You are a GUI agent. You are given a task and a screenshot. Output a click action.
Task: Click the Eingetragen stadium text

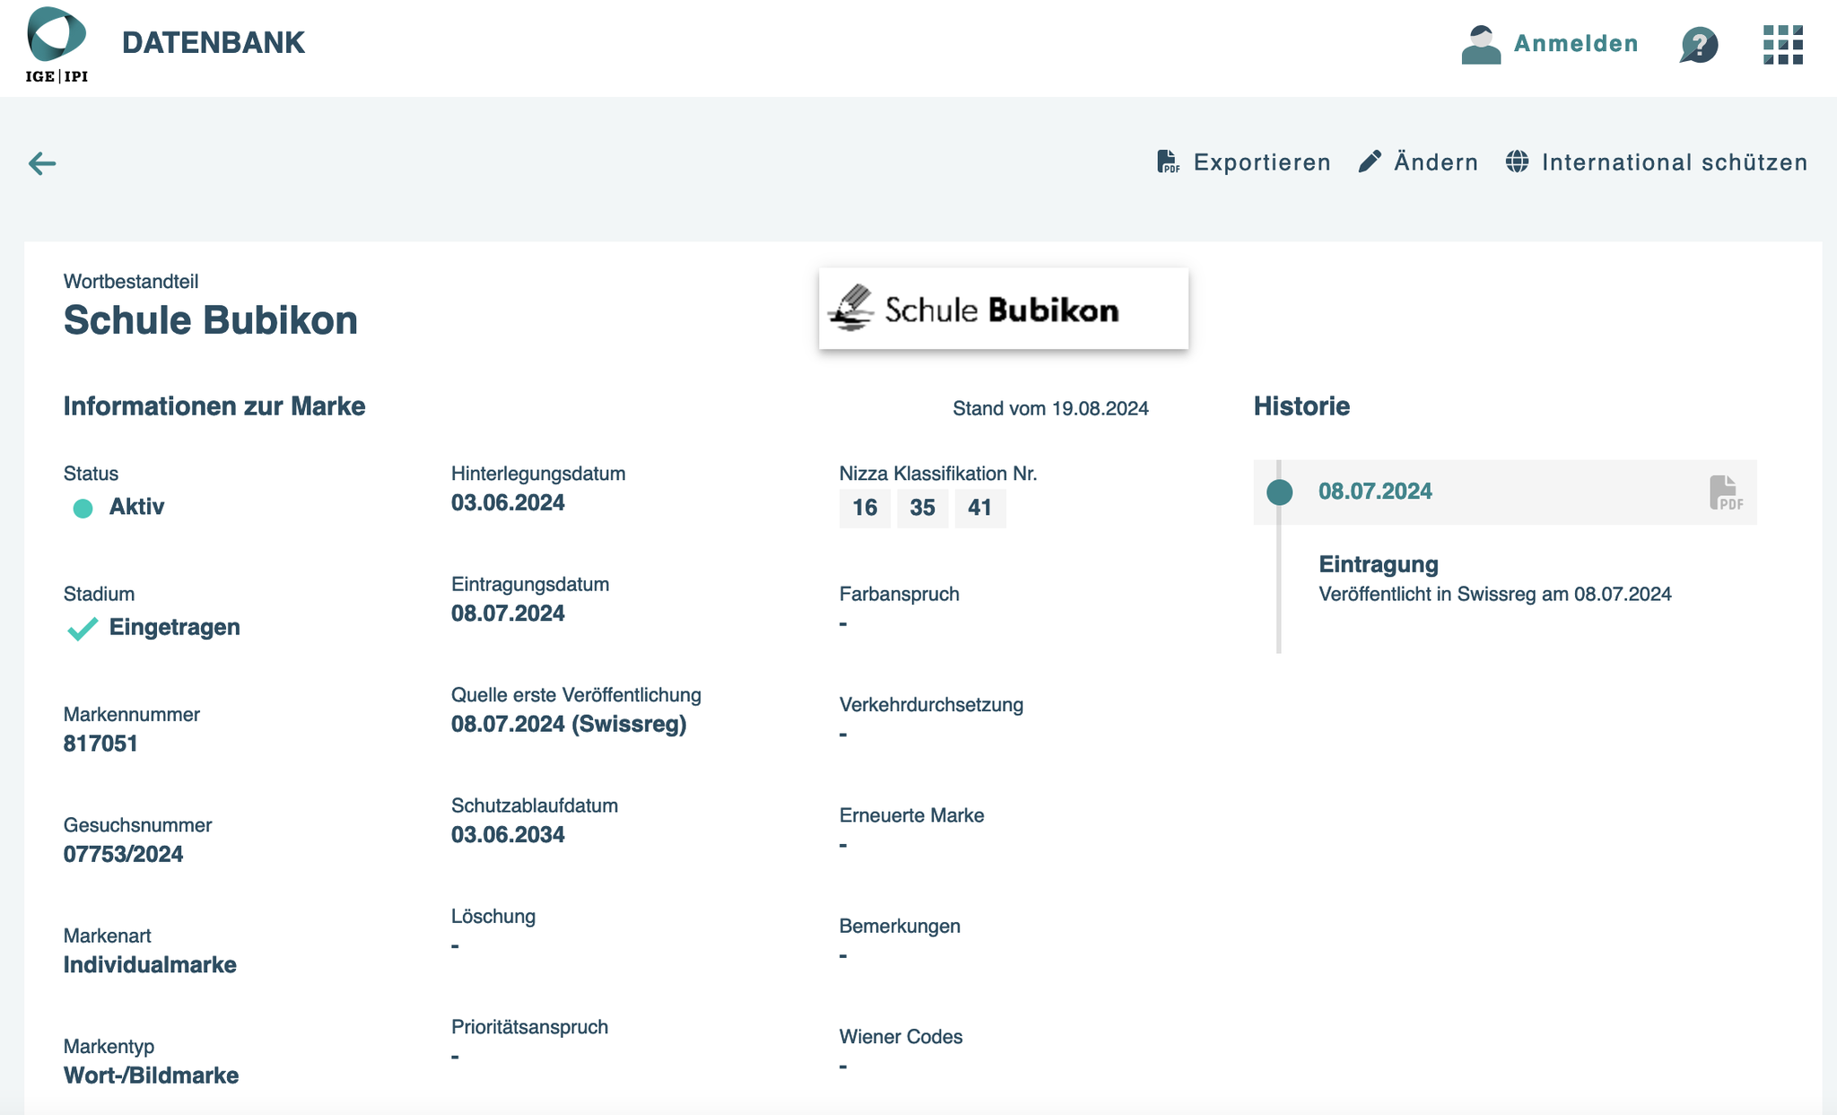tap(175, 627)
